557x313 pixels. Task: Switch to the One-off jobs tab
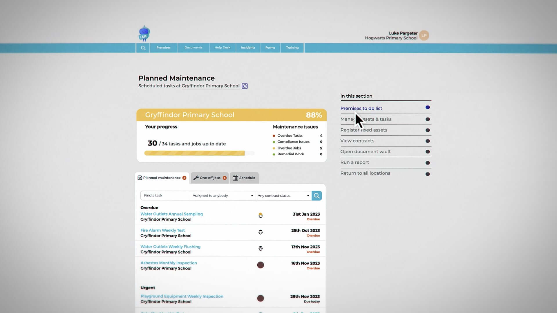[x=210, y=178]
